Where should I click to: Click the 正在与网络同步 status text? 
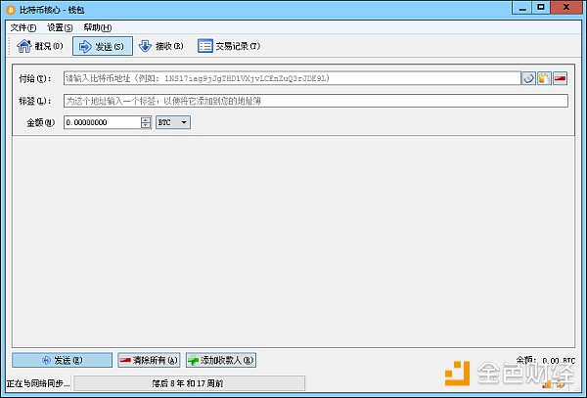[x=38, y=383]
